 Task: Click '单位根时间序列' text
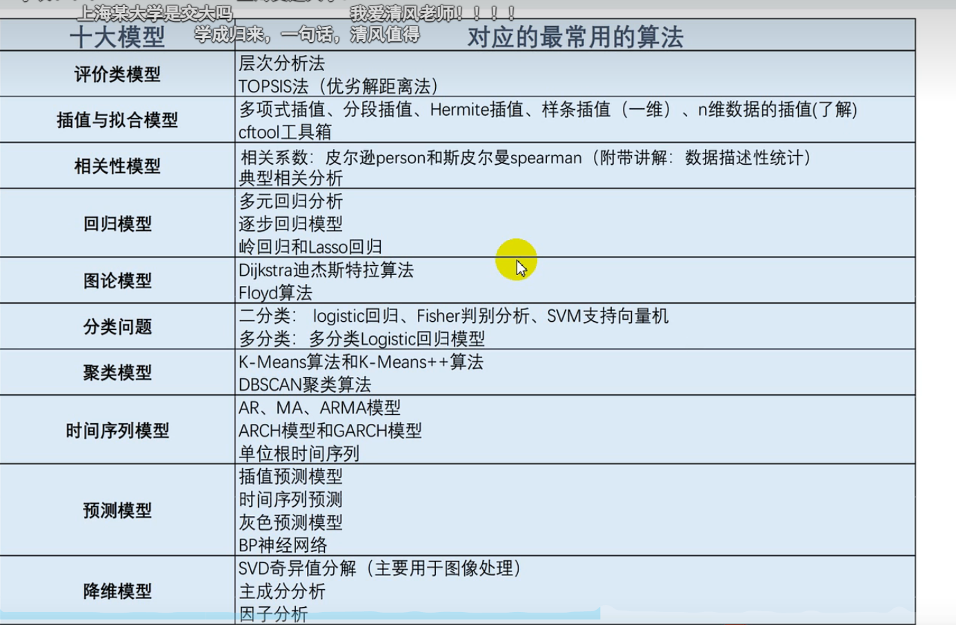299,453
